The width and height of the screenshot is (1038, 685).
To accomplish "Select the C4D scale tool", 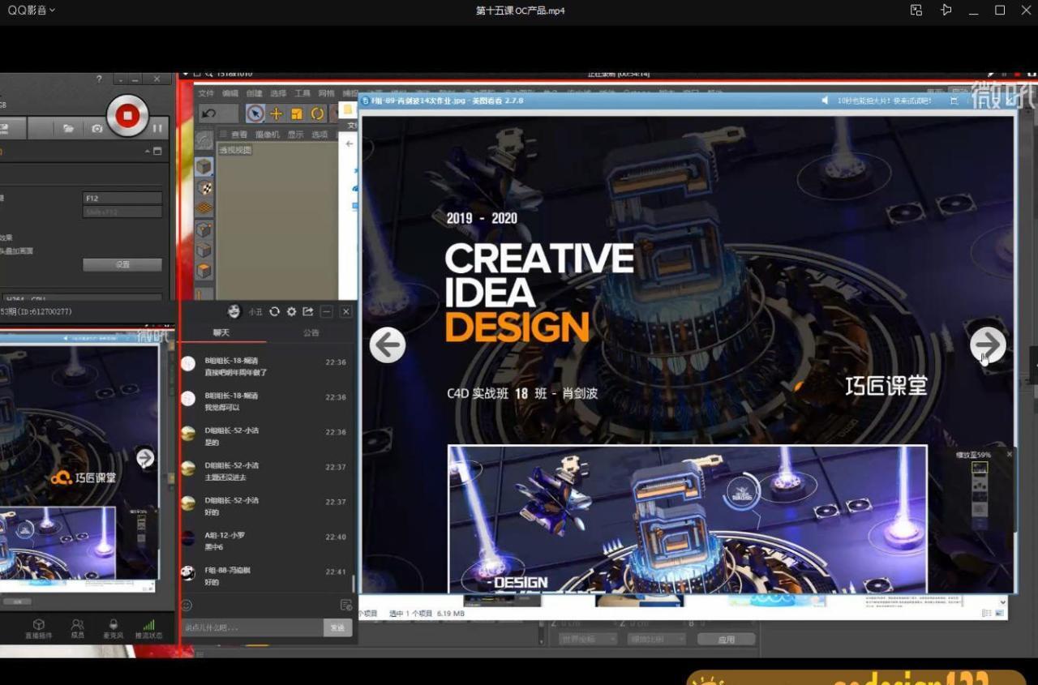I will [x=297, y=113].
